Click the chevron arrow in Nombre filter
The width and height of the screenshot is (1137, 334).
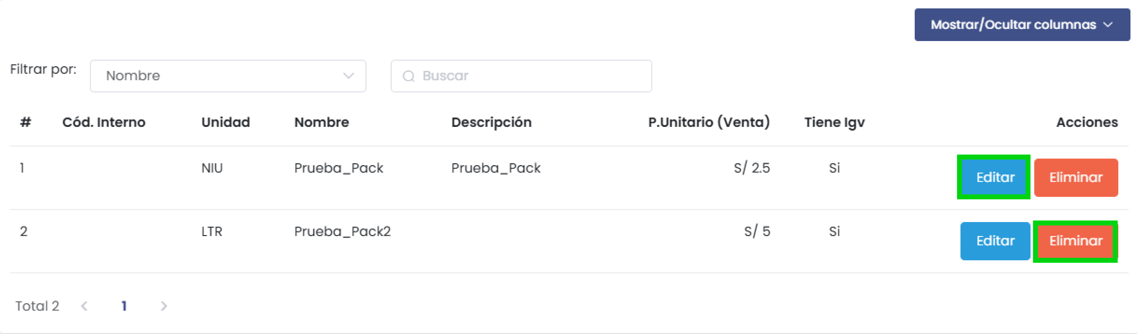coord(348,76)
